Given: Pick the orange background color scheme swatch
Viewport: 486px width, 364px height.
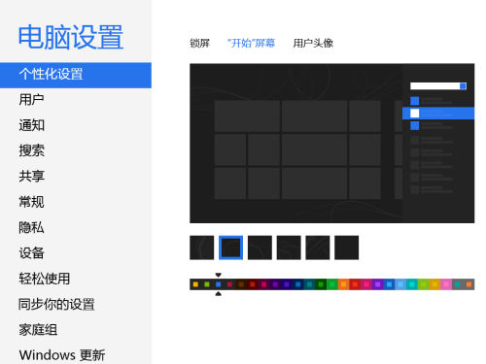Looking at the screenshot, I should (x=344, y=284).
